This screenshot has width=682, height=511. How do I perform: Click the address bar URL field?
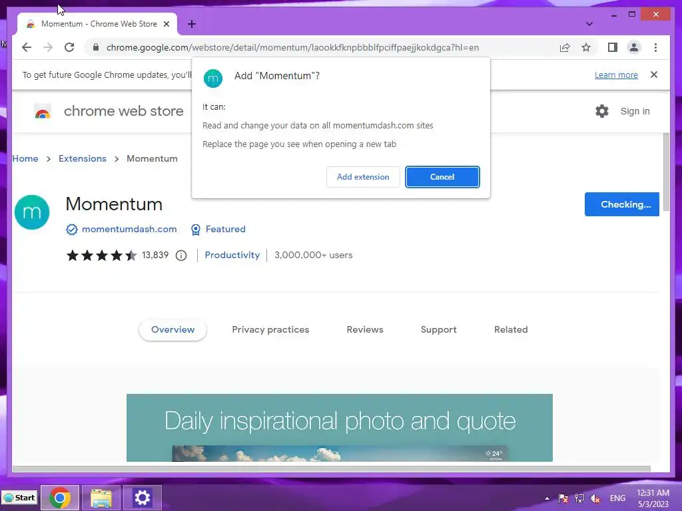(292, 47)
